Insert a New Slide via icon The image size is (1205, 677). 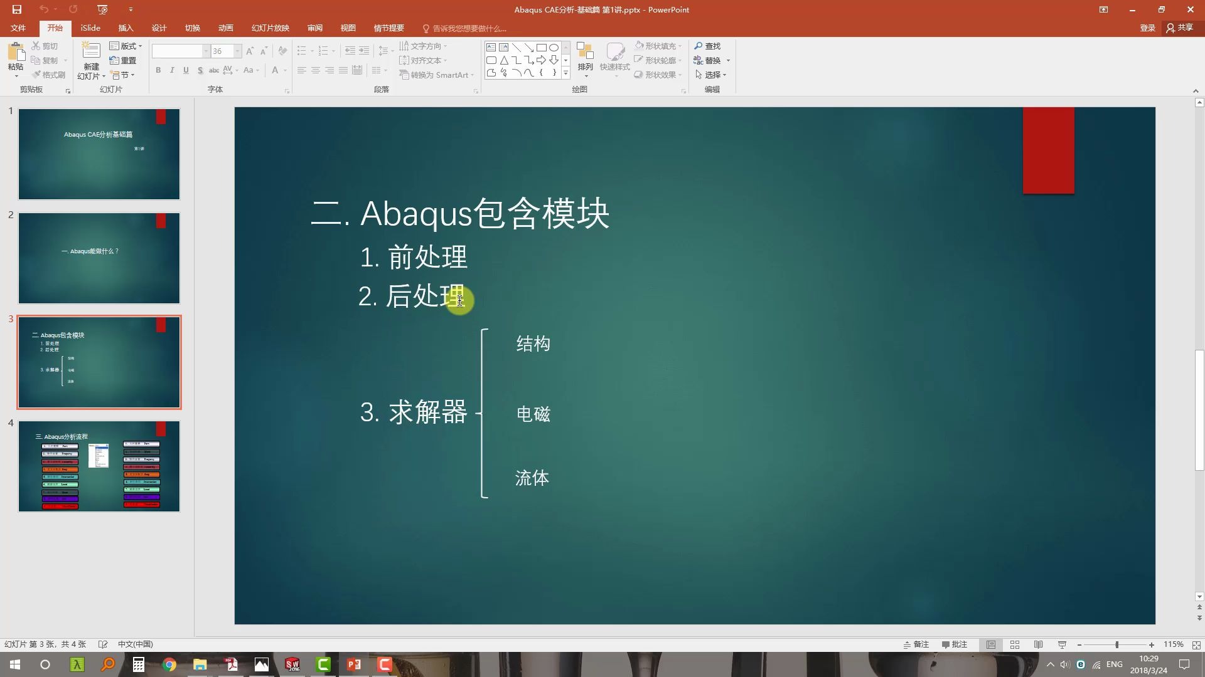pos(91,51)
